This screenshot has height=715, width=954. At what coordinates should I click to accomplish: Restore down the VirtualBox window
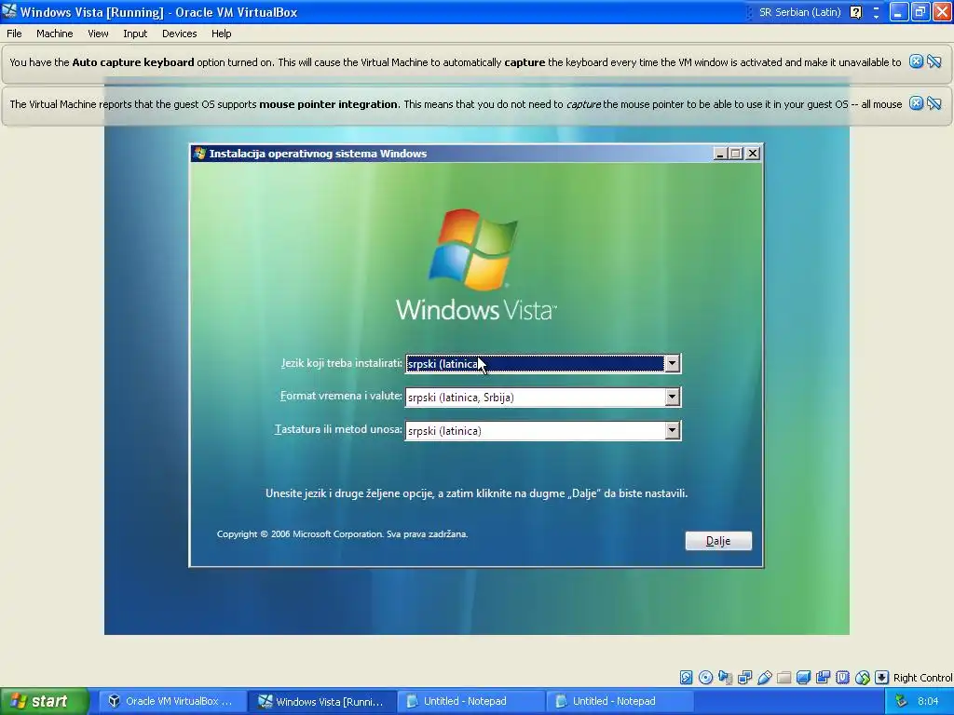(x=920, y=11)
